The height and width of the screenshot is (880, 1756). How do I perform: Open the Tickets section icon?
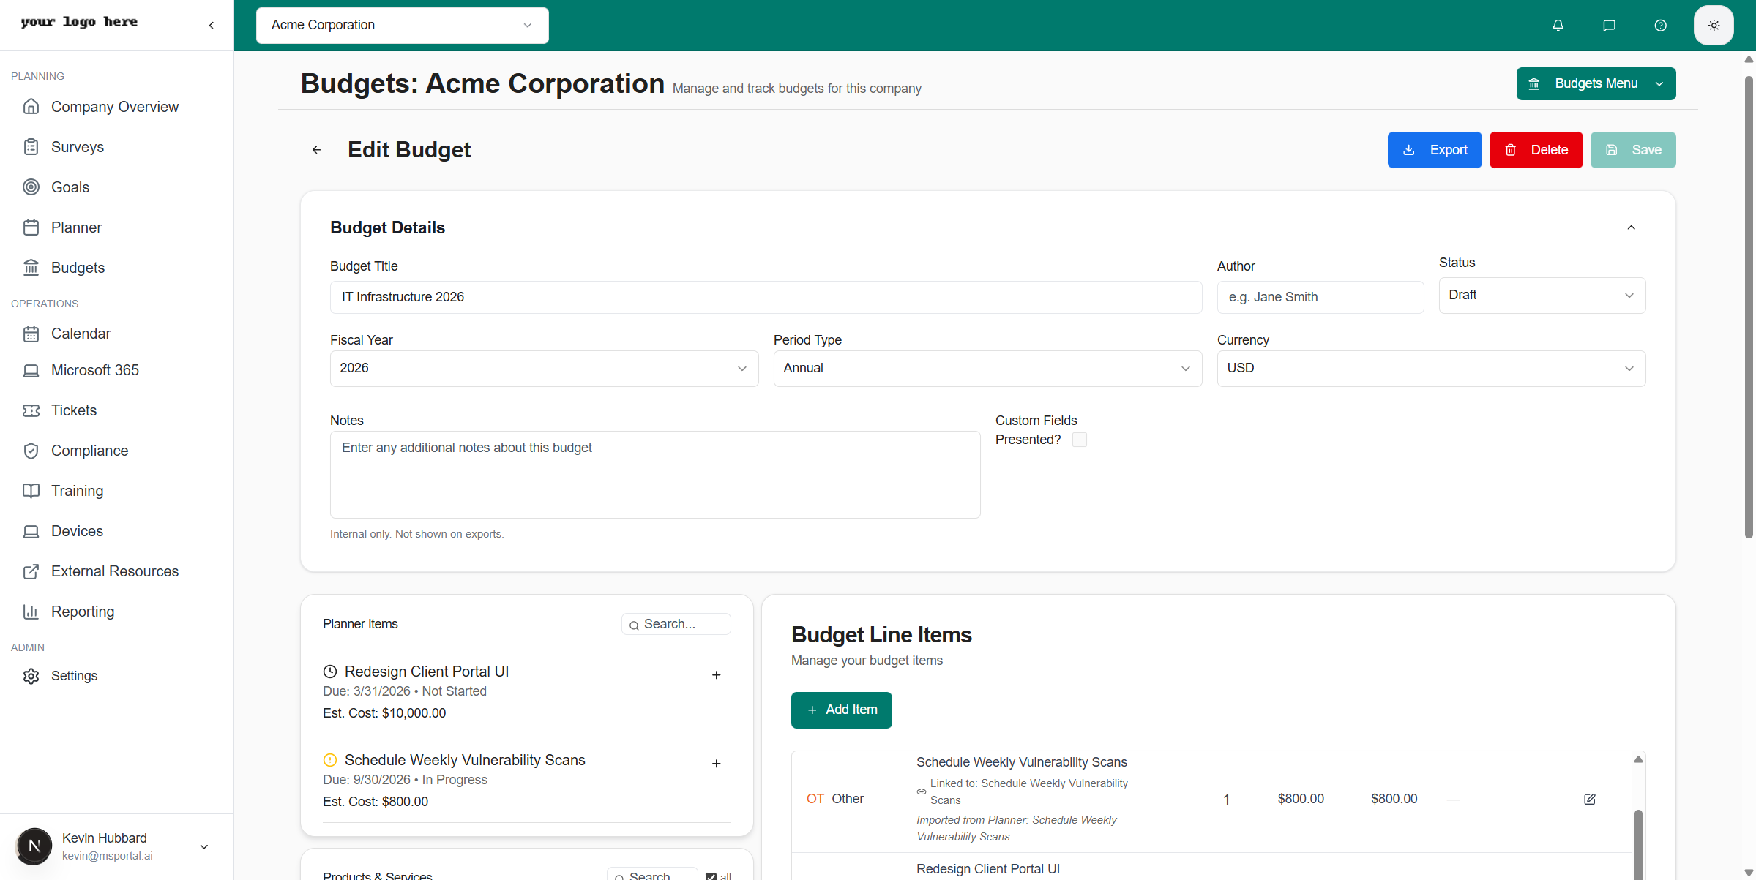point(31,410)
